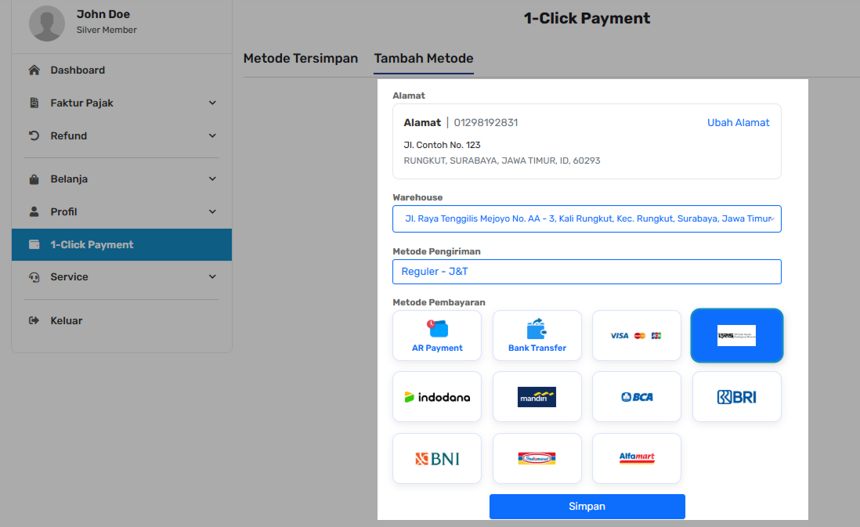
Task: Expand the Belanja submenu chevron
Action: (212, 179)
